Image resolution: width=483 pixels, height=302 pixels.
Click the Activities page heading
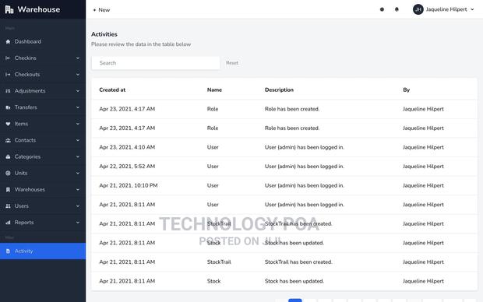coord(104,34)
